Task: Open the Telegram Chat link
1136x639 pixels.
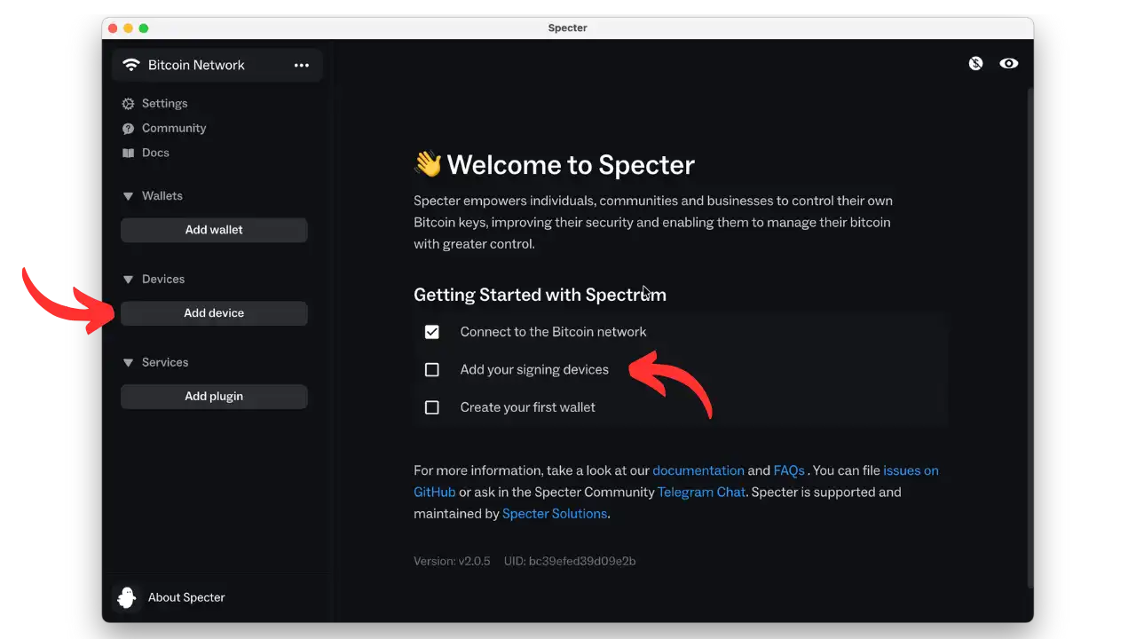Action: (701, 492)
